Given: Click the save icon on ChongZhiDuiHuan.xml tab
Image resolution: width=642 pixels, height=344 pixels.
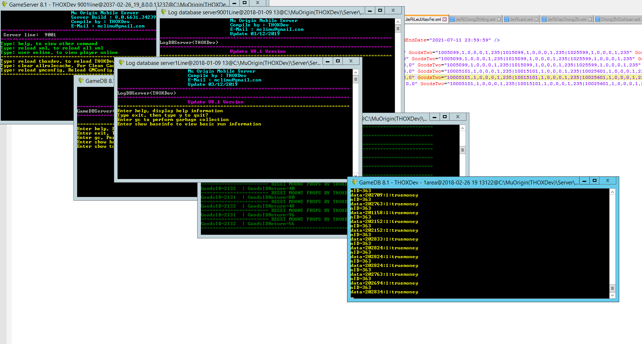Looking at the screenshot, I should click(x=598, y=19).
